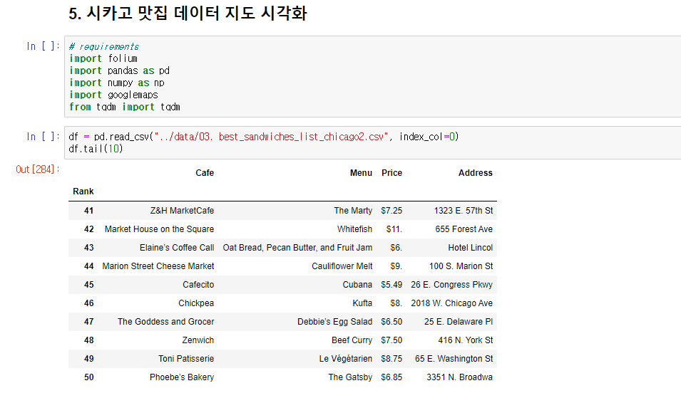The height and width of the screenshot is (393, 681).
Task: Select cell 'Zenwich'
Action: (x=198, y=340)
